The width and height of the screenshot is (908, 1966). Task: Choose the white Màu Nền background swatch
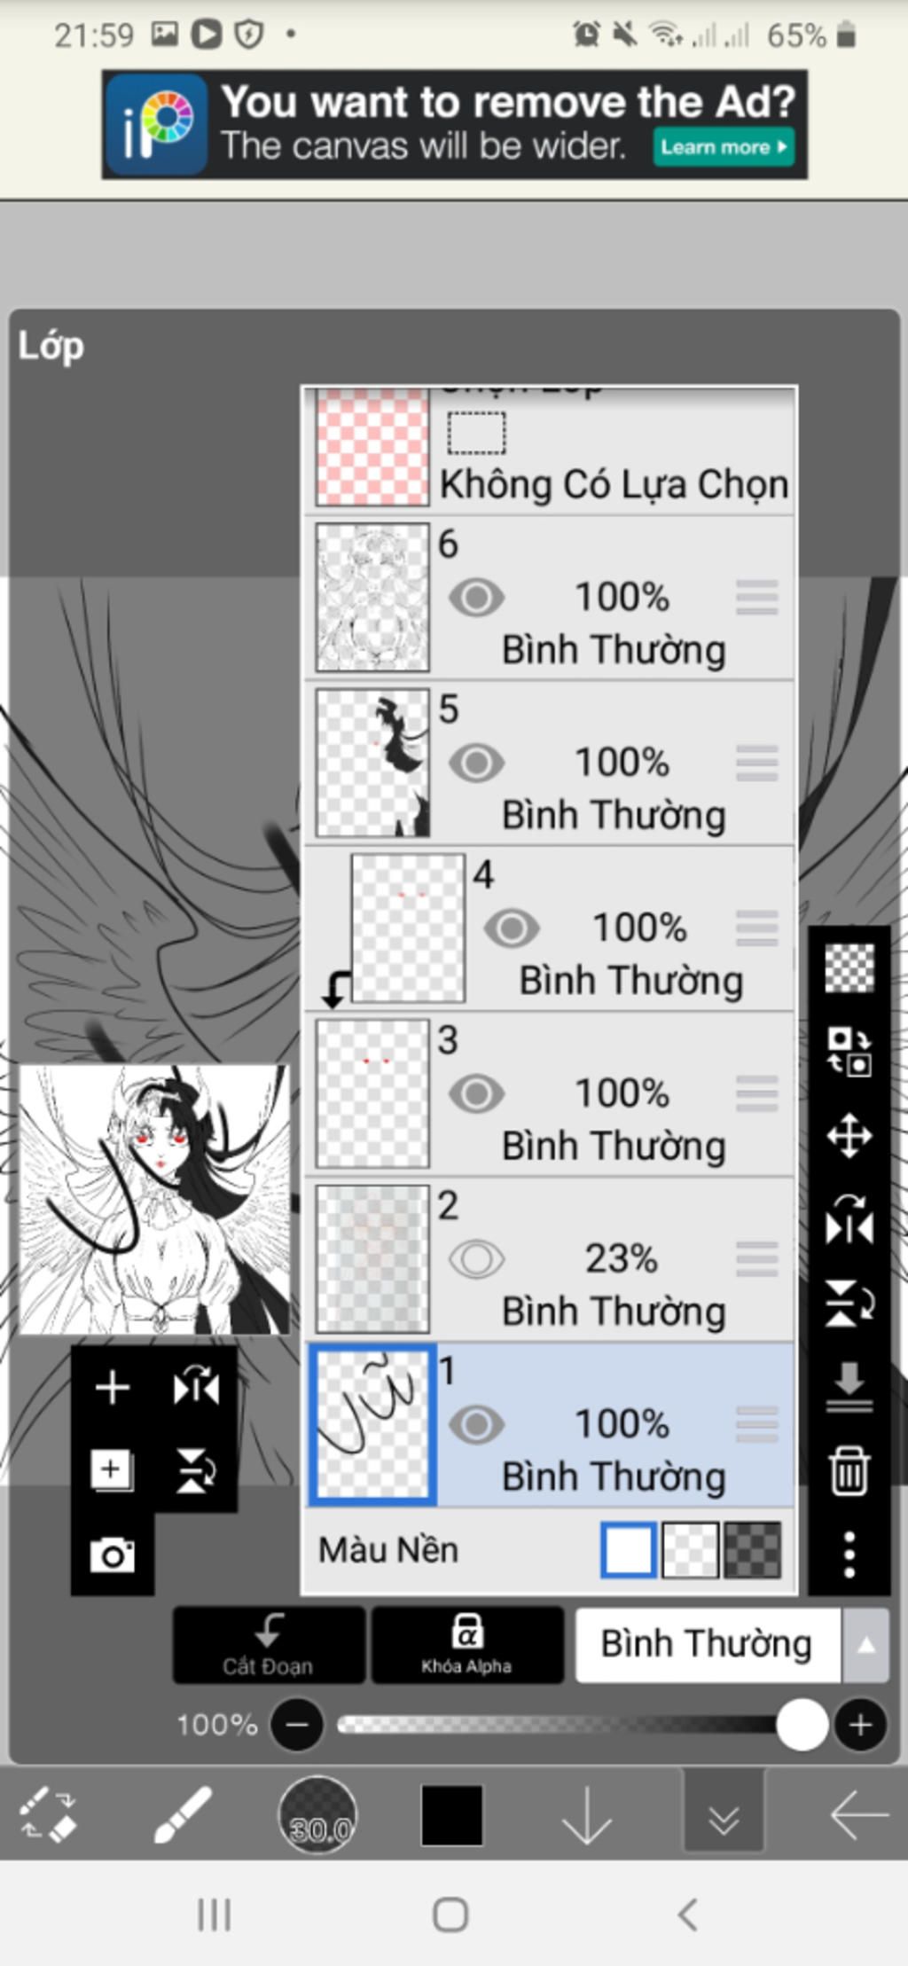[x=629, y=1550]
